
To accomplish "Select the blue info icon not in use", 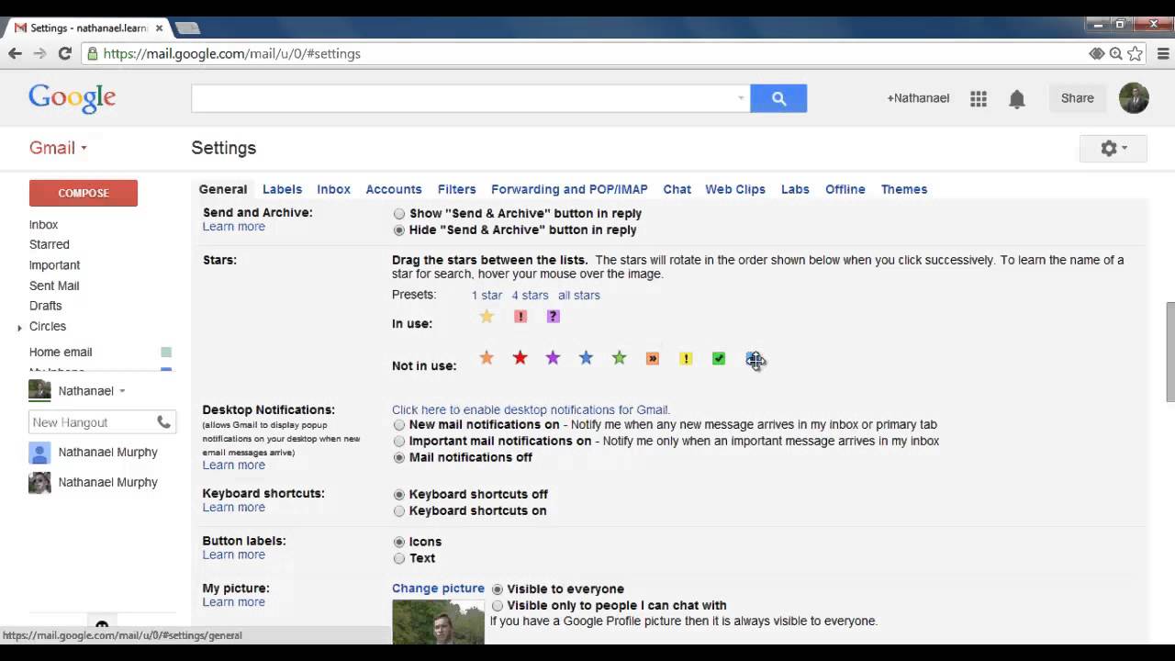I will 753,359.
